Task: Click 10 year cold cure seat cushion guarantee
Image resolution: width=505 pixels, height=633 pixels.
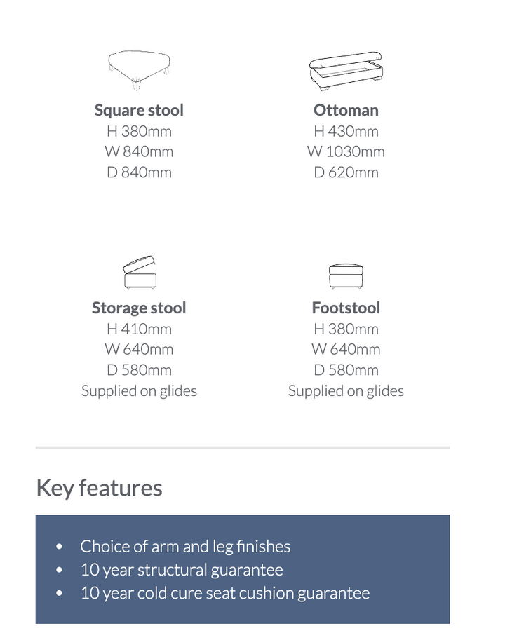Action: pyautogui.click(x=225, y=594)
